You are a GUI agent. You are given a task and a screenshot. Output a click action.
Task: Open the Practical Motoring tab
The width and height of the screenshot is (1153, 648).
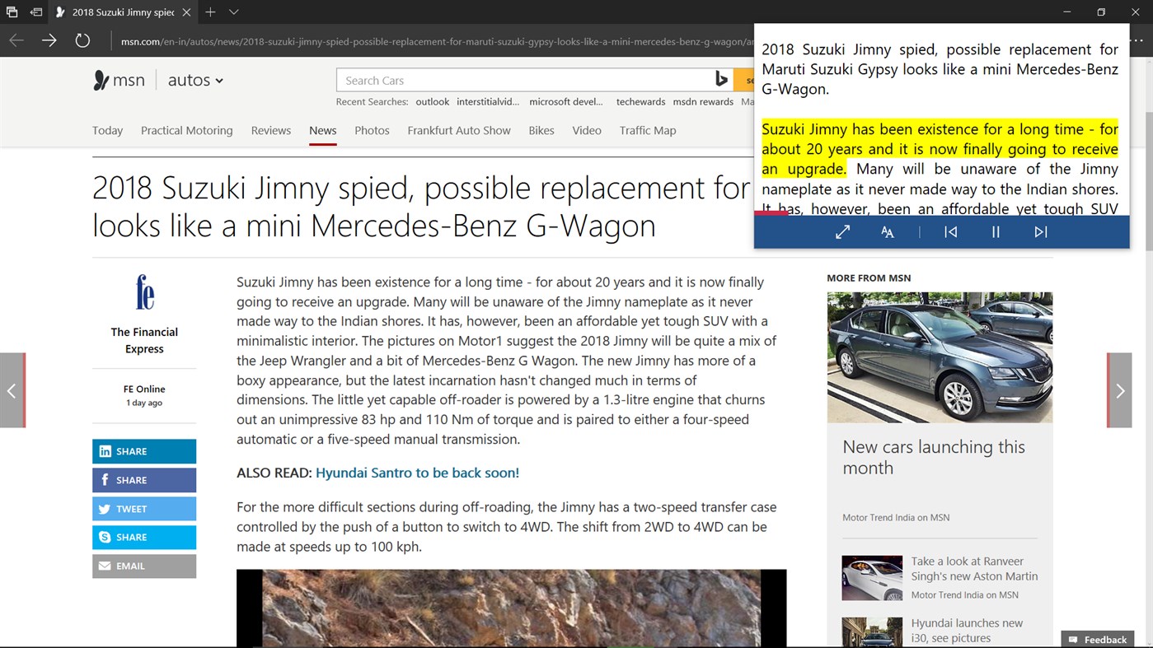pos(186,130)
